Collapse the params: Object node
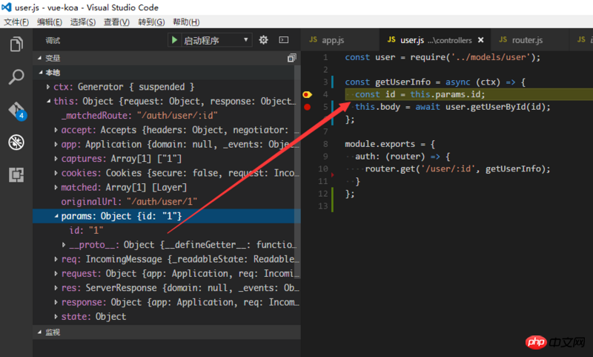This screenshot has width=593, height=357. tap(56, 216)
